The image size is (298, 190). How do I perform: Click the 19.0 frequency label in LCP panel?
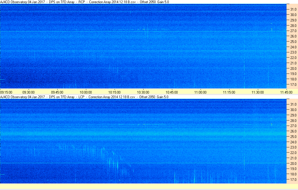click(x=293, y=169)
